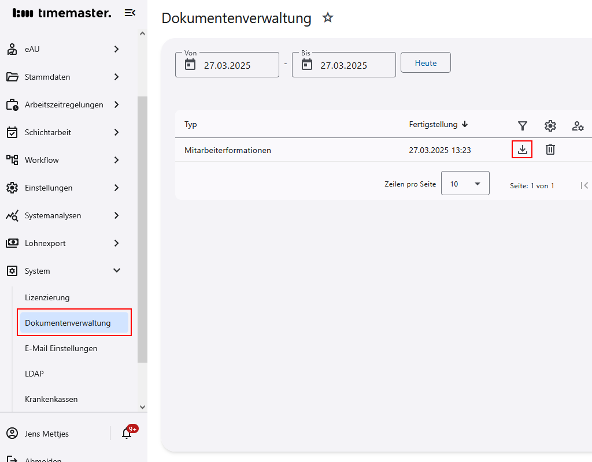Open Zeilen pro Seite dropdown
Screen dimensions: 592x462
click(465, 184)
